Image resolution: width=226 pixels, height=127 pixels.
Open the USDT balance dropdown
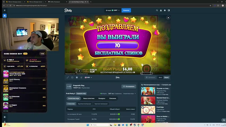pos(113,10)
